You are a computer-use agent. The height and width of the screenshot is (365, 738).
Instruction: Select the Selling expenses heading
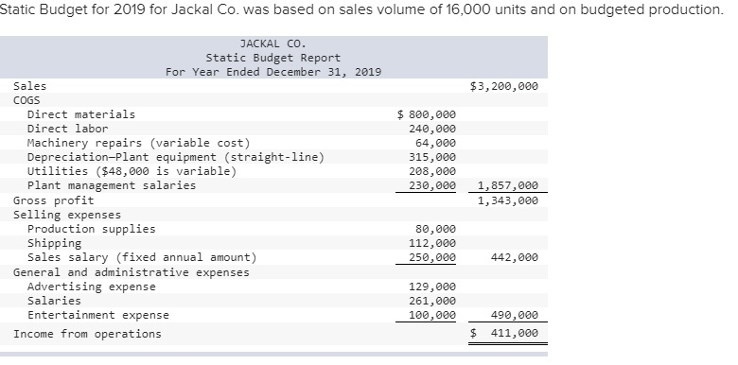[x=67, y=215]
